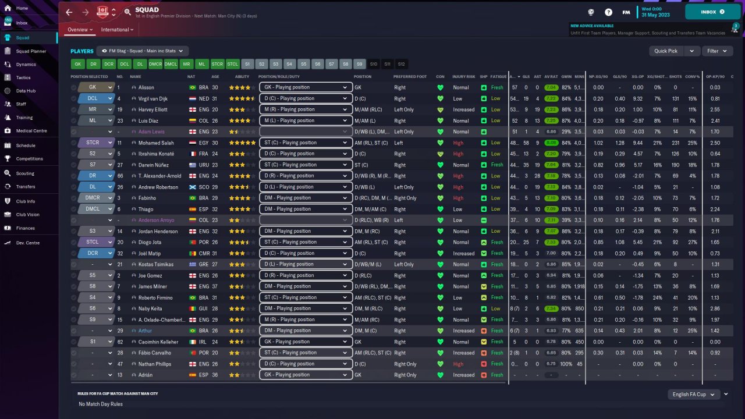The image size is (745, 419).
Task: Click the INBOX continue button
Action: click(x=713, y=12)
